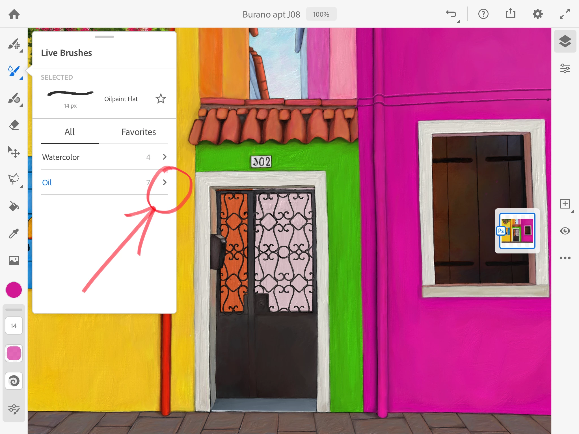Open the place image tool
This screenshot has height=434, width=579.
pyautogui.click(x=14, y=260)
